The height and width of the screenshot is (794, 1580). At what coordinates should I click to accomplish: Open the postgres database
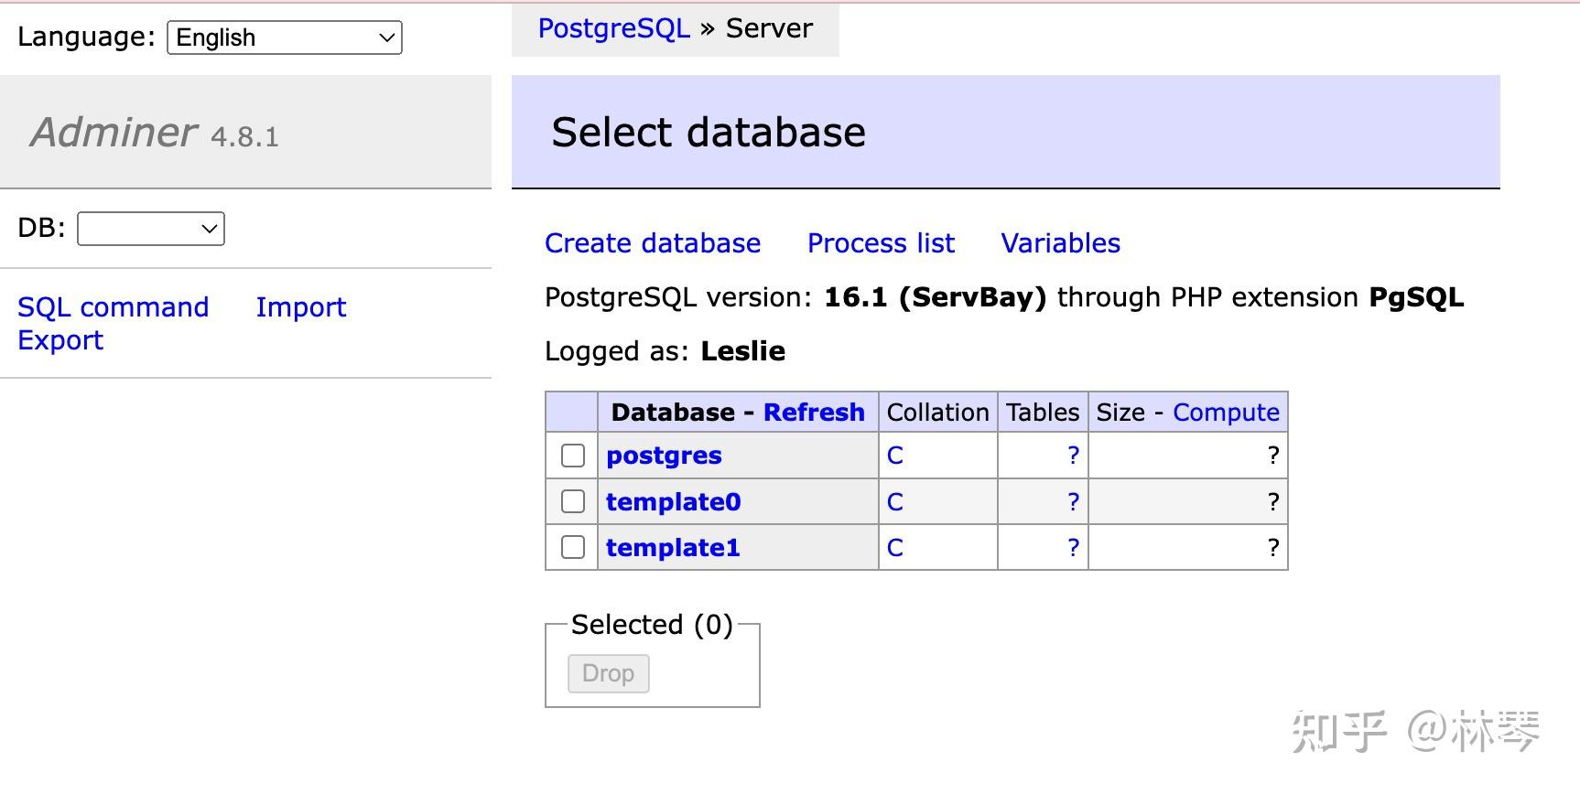click(x=664, y=456)
